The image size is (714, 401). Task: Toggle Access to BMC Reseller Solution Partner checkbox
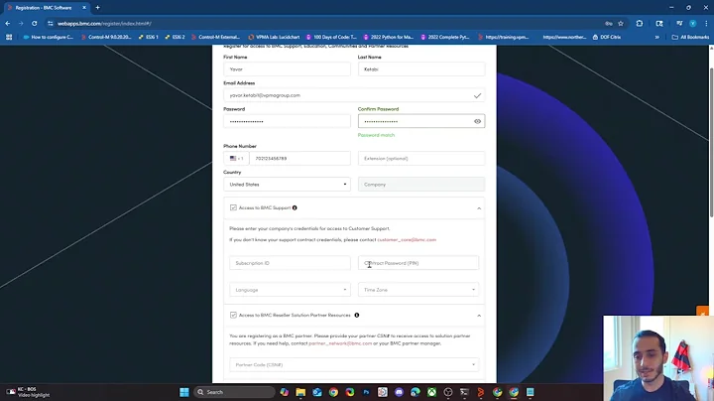tap(233, 315)
